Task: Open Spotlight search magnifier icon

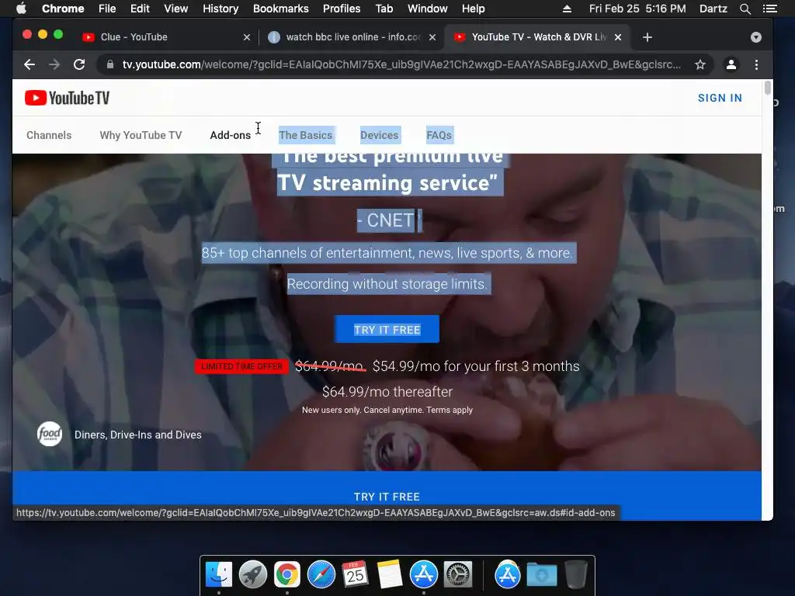Action: point(745,9)
